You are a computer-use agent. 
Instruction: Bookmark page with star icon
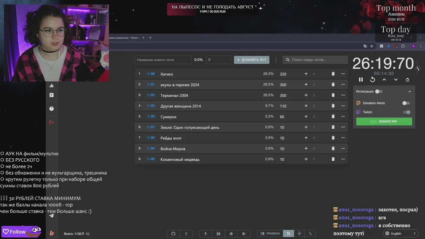pyautogui.click(x=372, y=46)
